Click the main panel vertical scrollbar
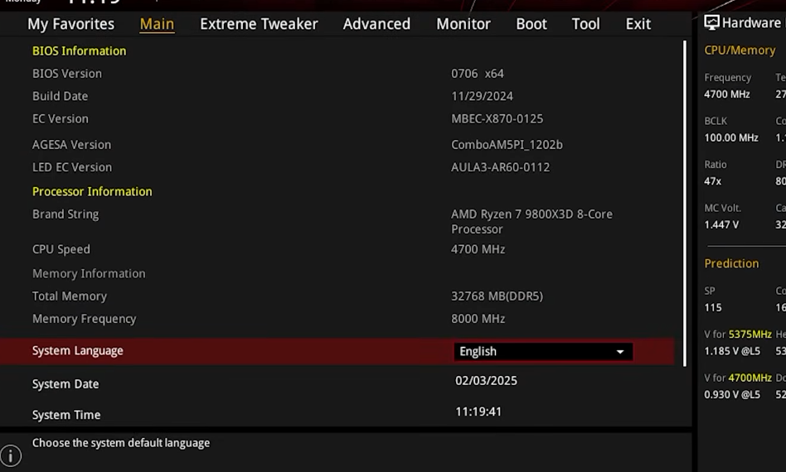This screenshot has height=472, width=786. tap(685, 203)
